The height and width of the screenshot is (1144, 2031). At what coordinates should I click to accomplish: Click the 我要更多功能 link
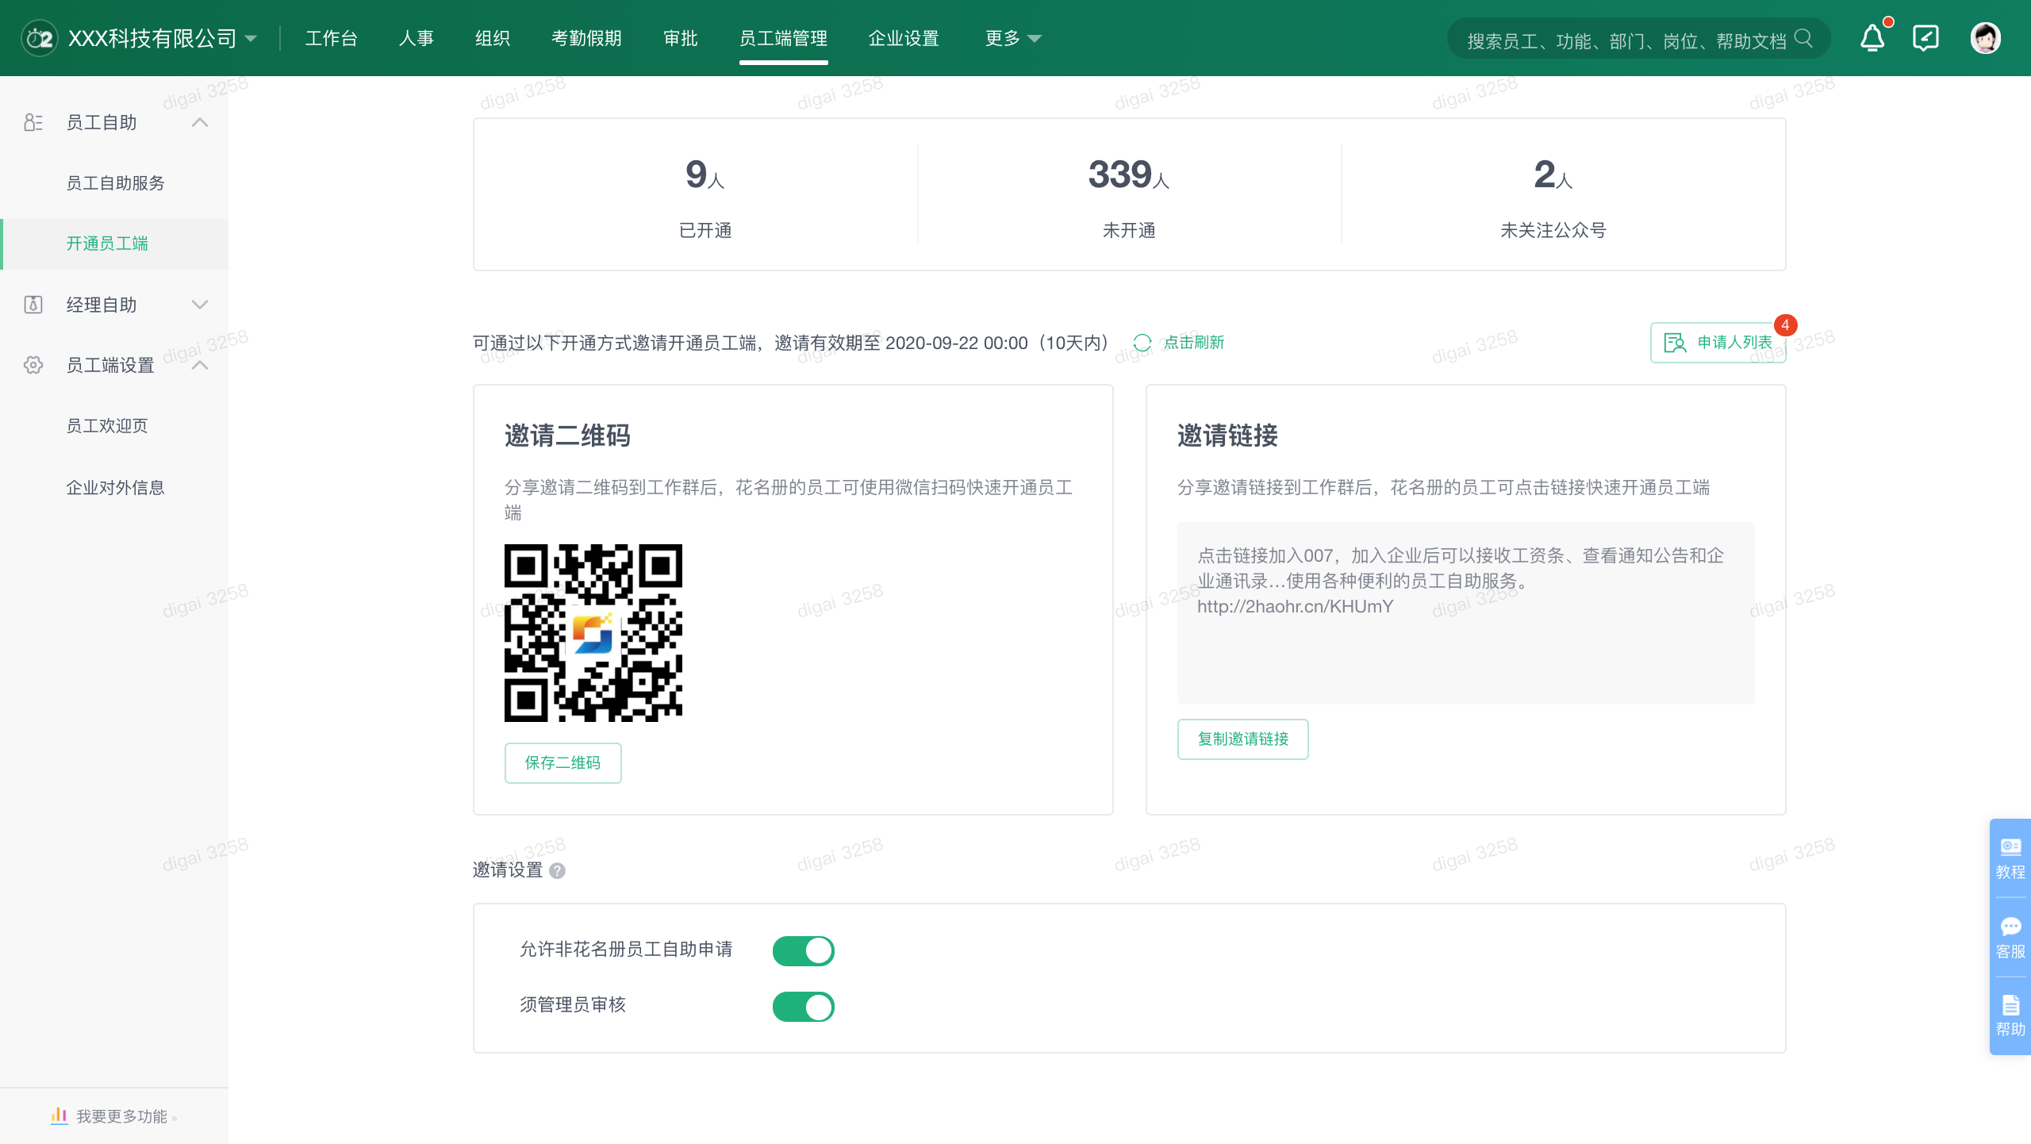pos(122,1116)
